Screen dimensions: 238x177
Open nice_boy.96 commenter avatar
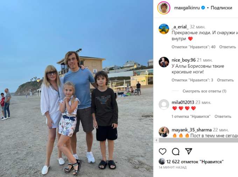(x=164, y=62)
